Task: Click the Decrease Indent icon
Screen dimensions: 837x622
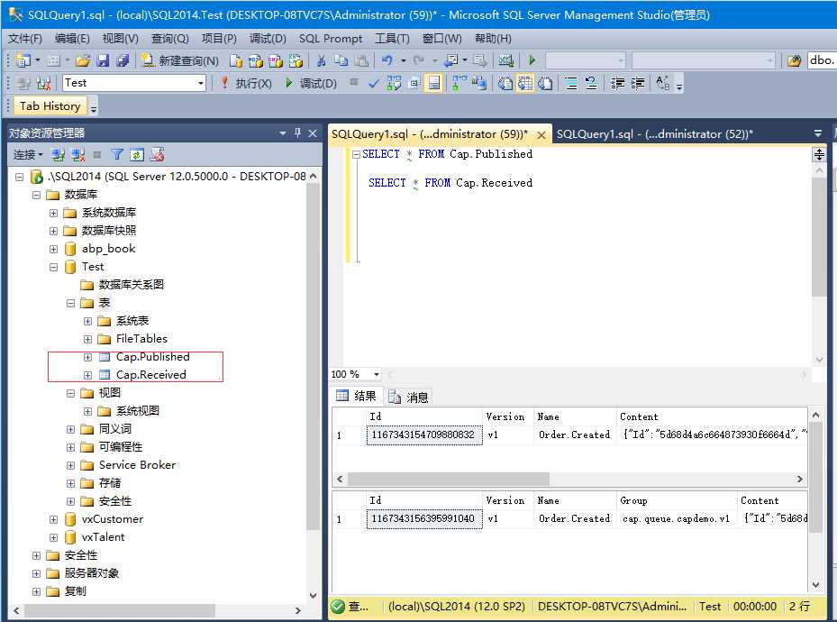Action: (x=617, y=83)
